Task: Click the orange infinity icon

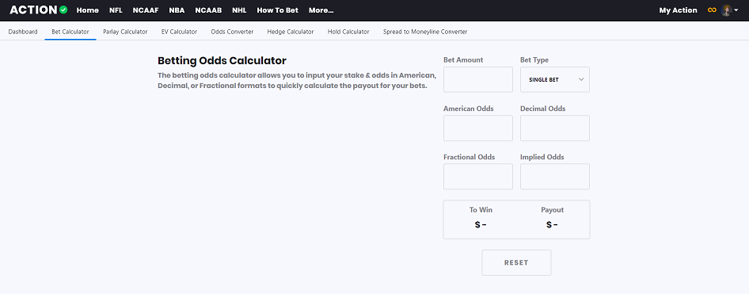Action: pyautogui.click(x=712, y=10)
